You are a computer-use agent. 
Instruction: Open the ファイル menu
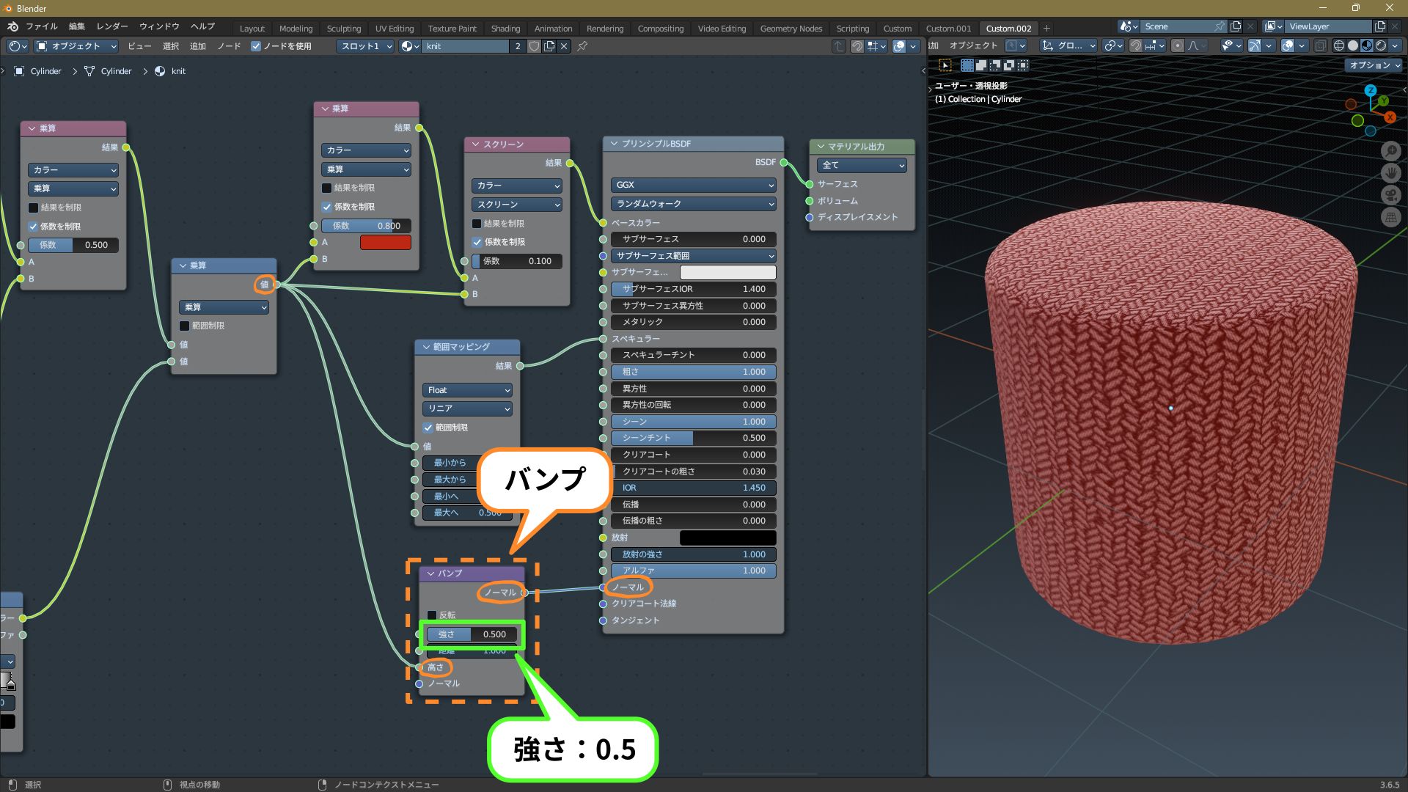click(41, 26)
